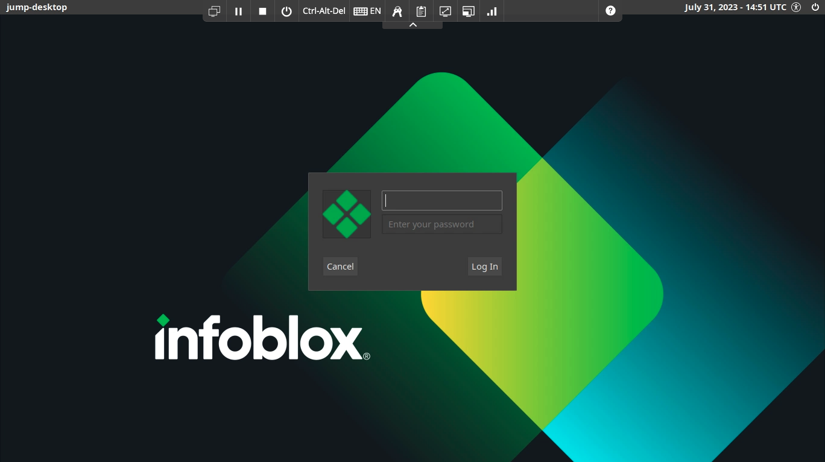The height and width of the screenshot is (462, 825).
Task: Click the username input field
Action: pyautogui.click(x=442, y=201)
